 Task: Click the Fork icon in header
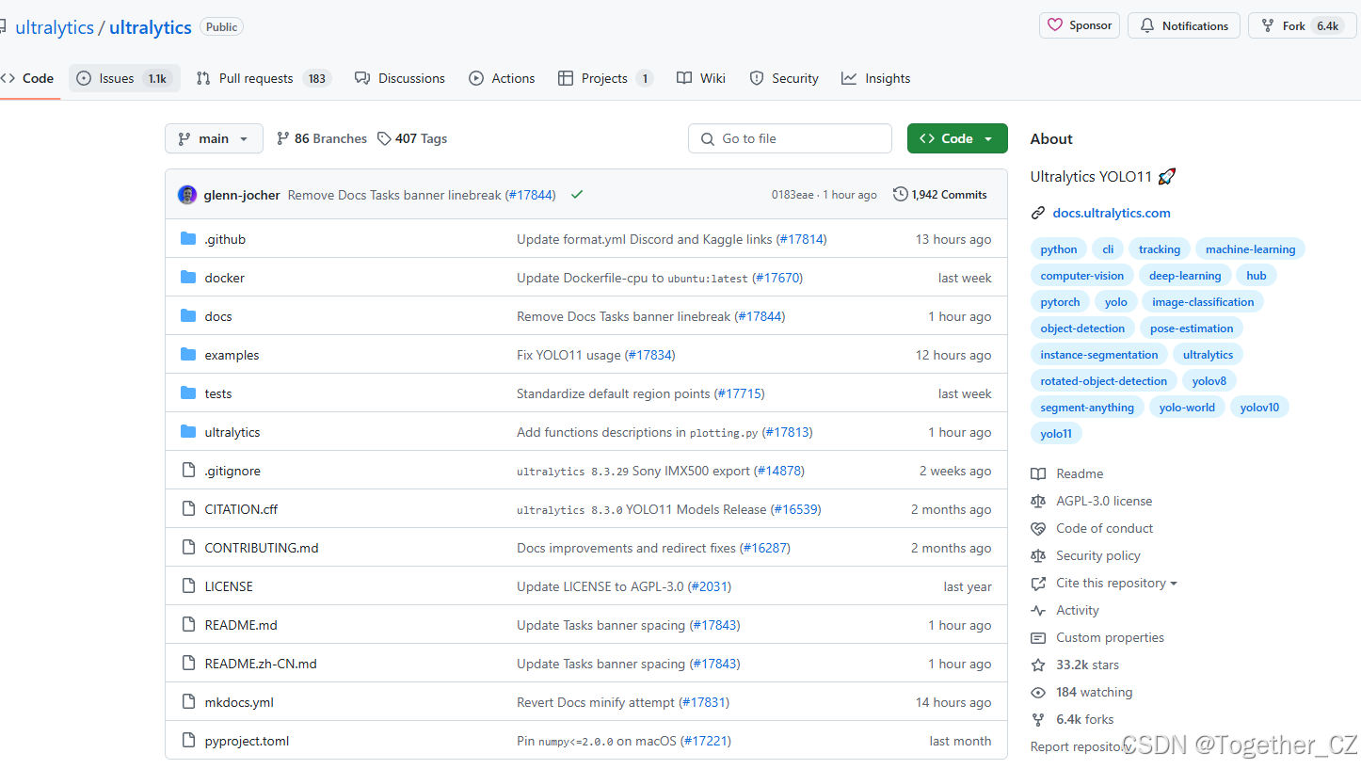coord(1268,25)
